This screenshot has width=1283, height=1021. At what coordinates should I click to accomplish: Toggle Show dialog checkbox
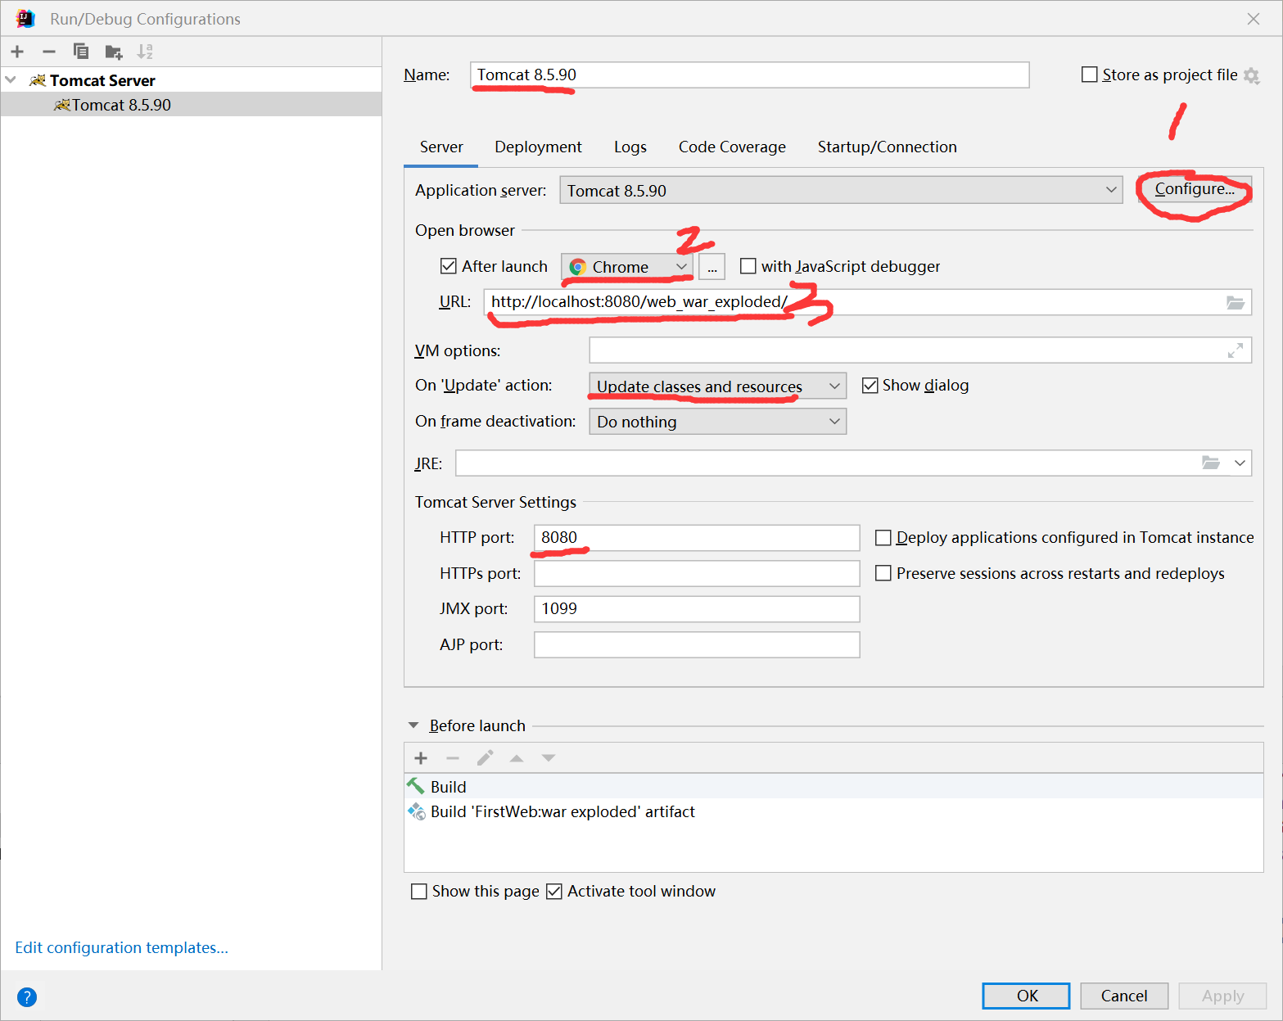pyautogui.click(x=870, y=386)
